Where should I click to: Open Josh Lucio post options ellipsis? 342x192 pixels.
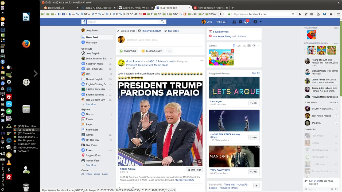(x=201, y=61)
